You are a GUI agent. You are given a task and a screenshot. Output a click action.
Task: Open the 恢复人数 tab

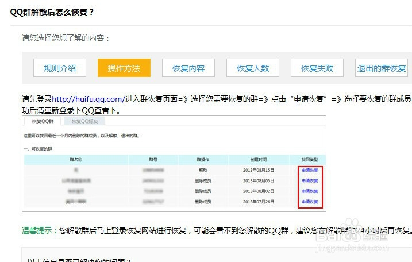click(253, 68)
